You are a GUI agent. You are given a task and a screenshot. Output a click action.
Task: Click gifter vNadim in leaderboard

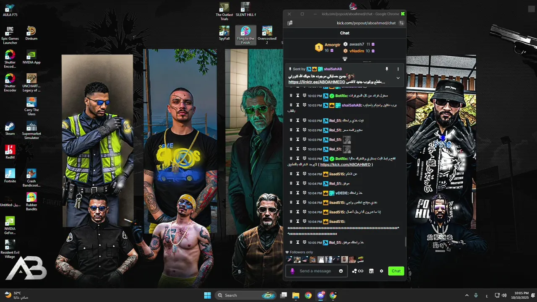[x=357, y=51]
